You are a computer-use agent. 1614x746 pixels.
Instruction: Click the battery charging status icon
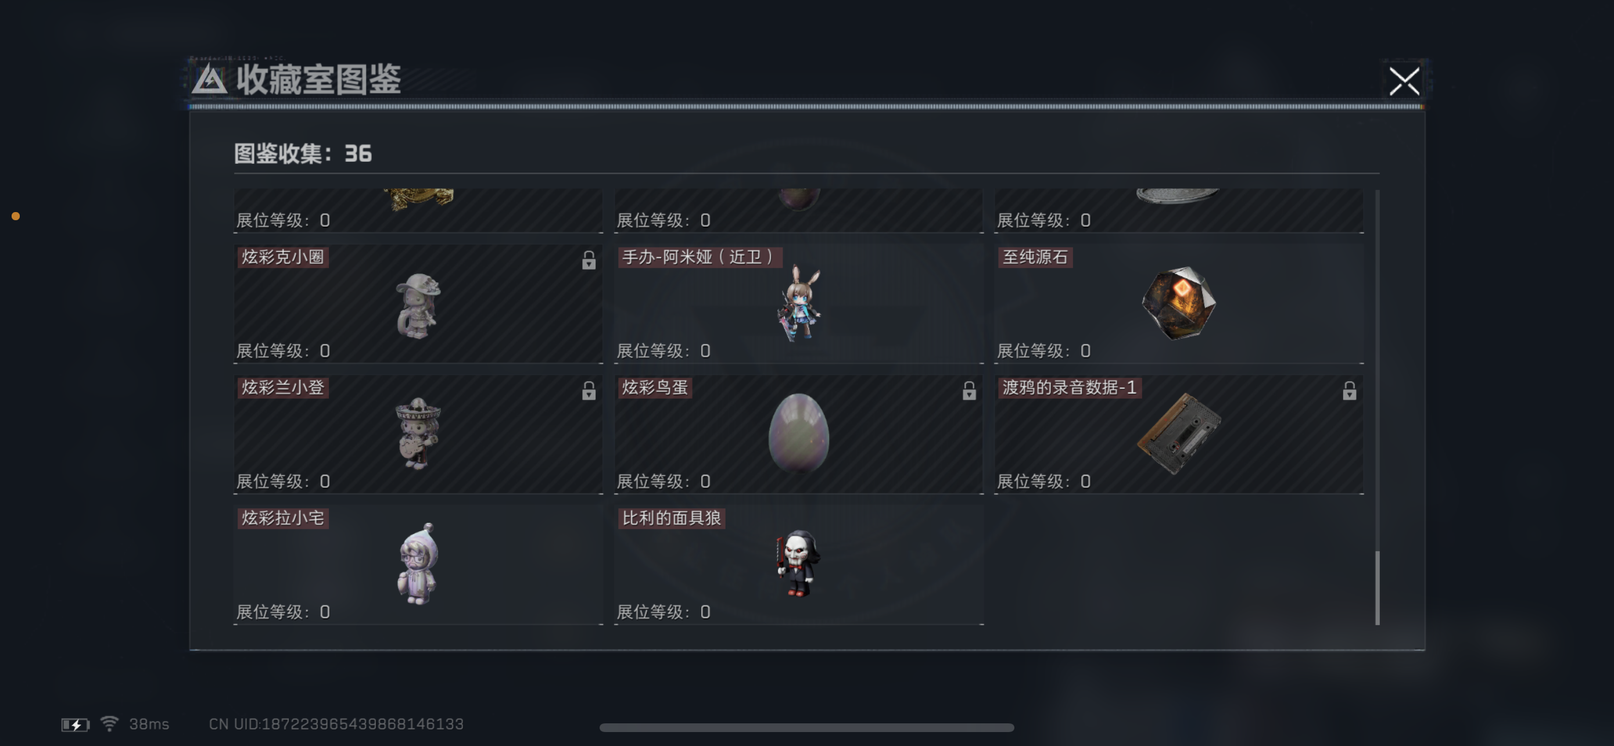pyautogui.click(x=75, y=725)
